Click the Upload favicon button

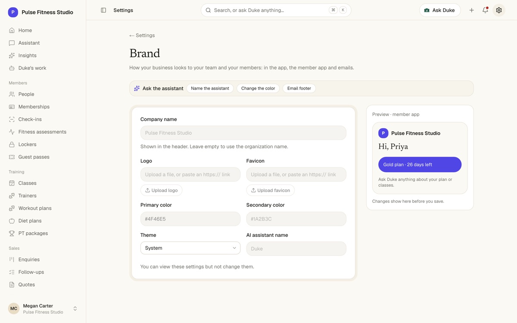[x=271, y=190]
